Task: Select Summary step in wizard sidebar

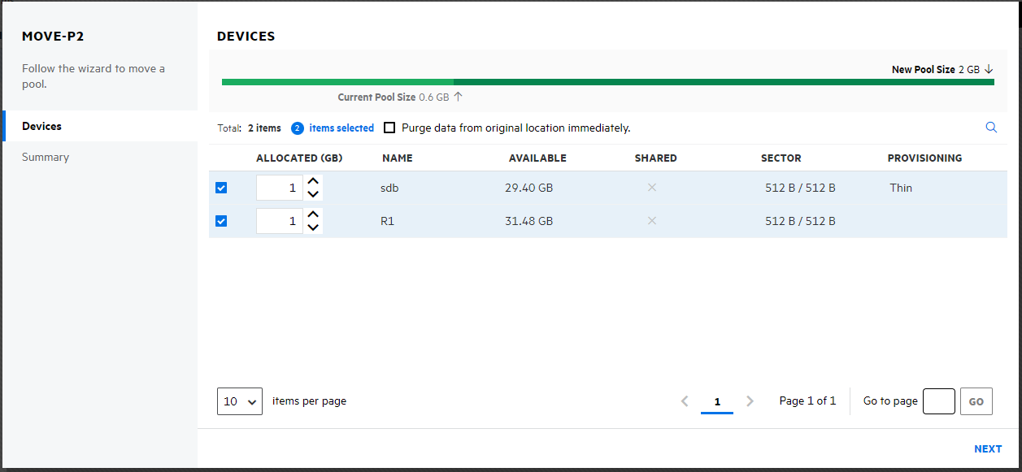Action: point(46,157)
